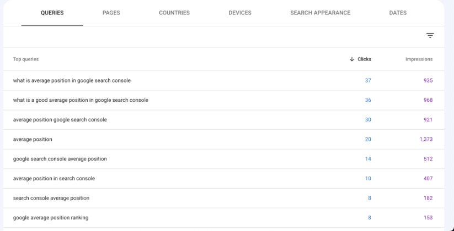Screen dimensions: 454x231
Task: Open the Countries tab
Action: click(x=174, y=13)
